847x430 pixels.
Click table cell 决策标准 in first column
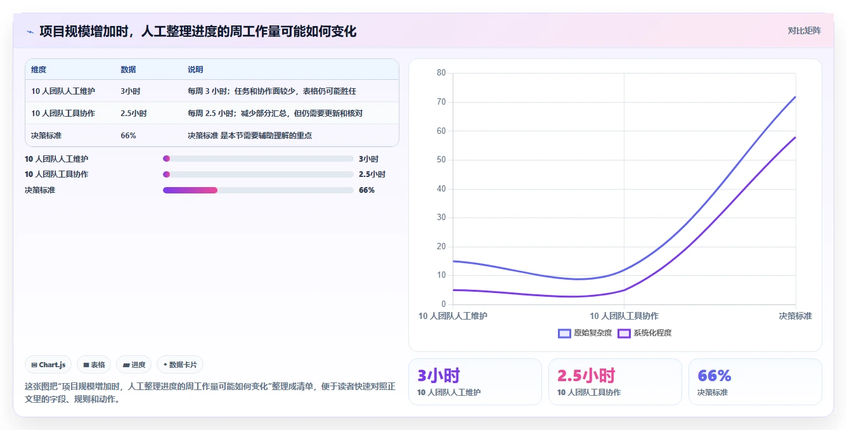pyautogui.click(x=46, y=136)
